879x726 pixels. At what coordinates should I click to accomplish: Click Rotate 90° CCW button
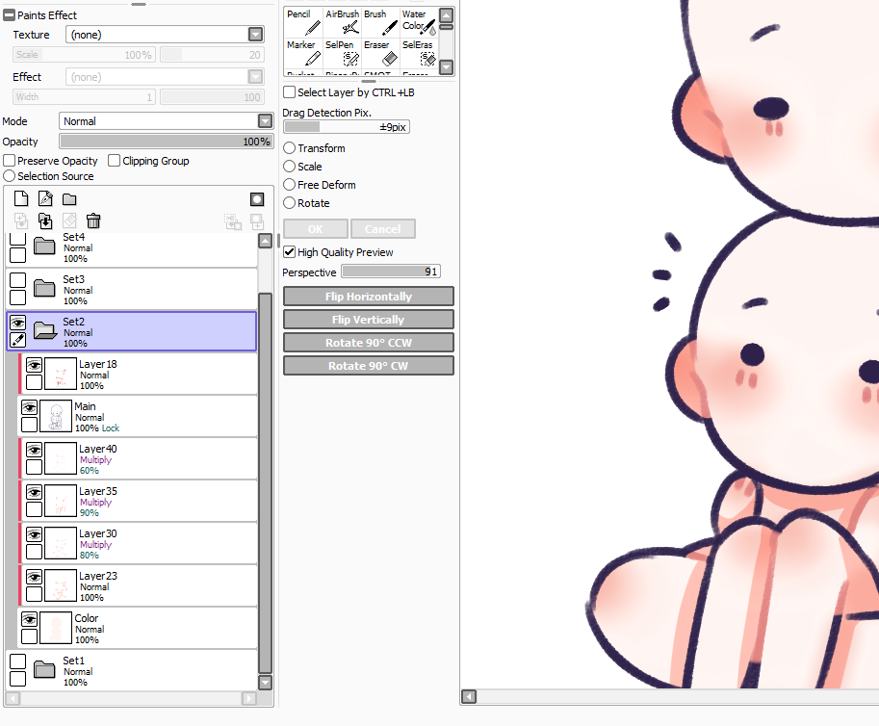369,343
